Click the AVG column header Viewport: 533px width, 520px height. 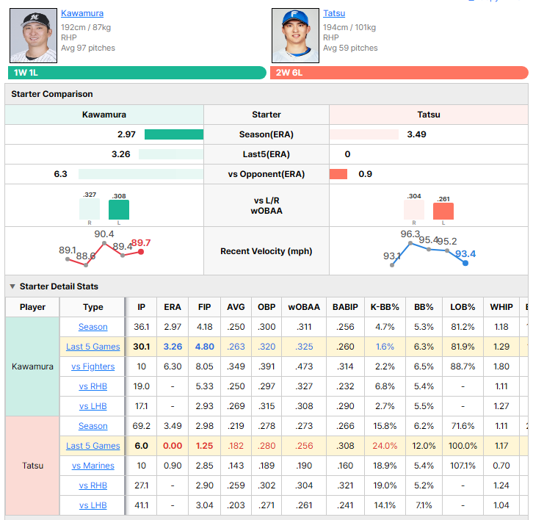236,307
